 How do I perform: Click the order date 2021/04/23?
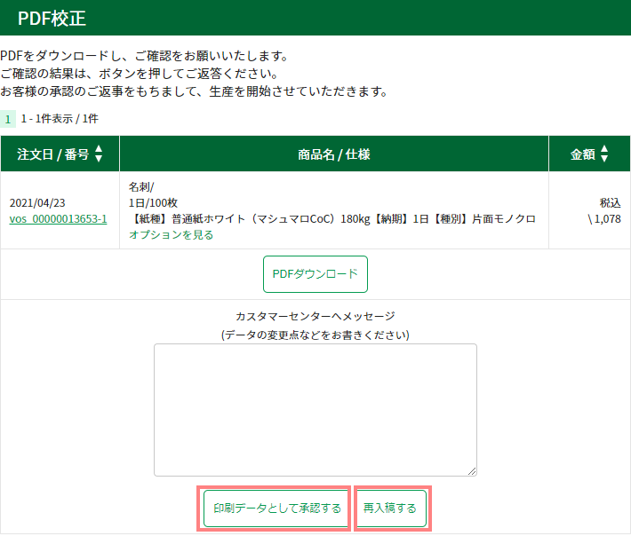[x=37, y=202]
